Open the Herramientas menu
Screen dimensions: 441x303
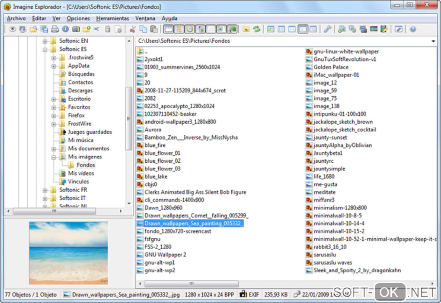[112, 18]
